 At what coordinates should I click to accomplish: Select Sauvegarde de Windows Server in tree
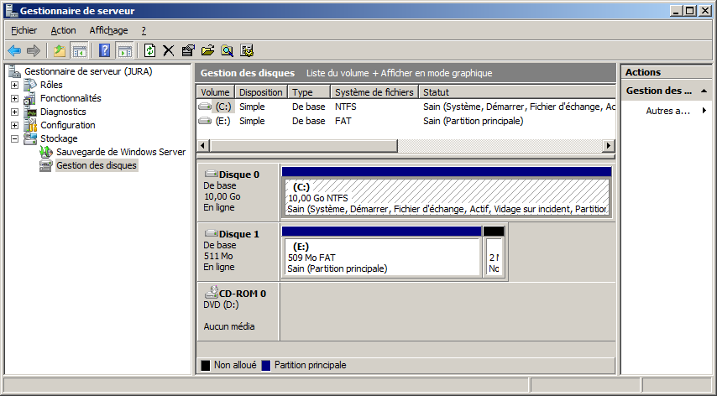click(120, 152)
